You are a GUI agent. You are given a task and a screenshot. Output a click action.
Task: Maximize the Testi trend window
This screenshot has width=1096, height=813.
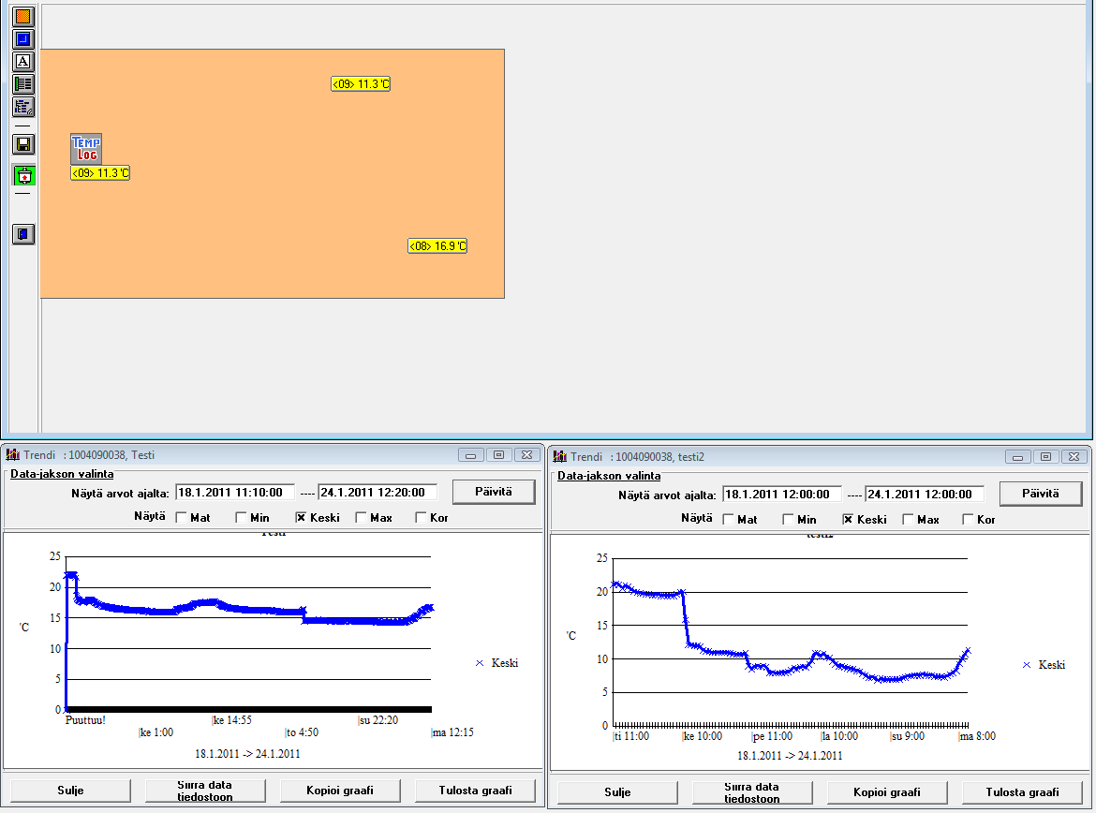[x=498, y=455]
